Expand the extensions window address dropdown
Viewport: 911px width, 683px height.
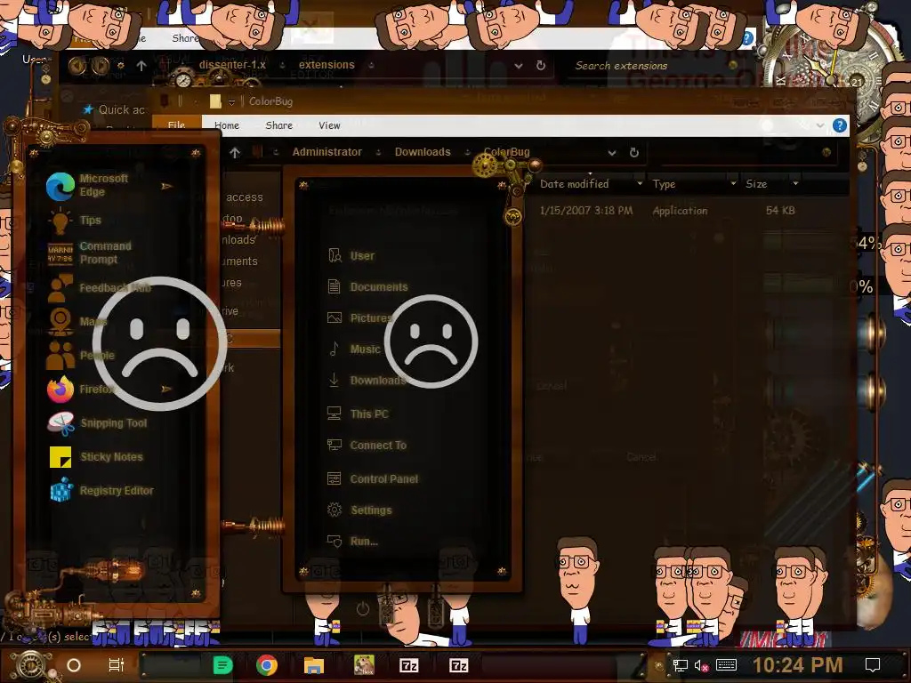pyautogui.click(x=519, y=66)
